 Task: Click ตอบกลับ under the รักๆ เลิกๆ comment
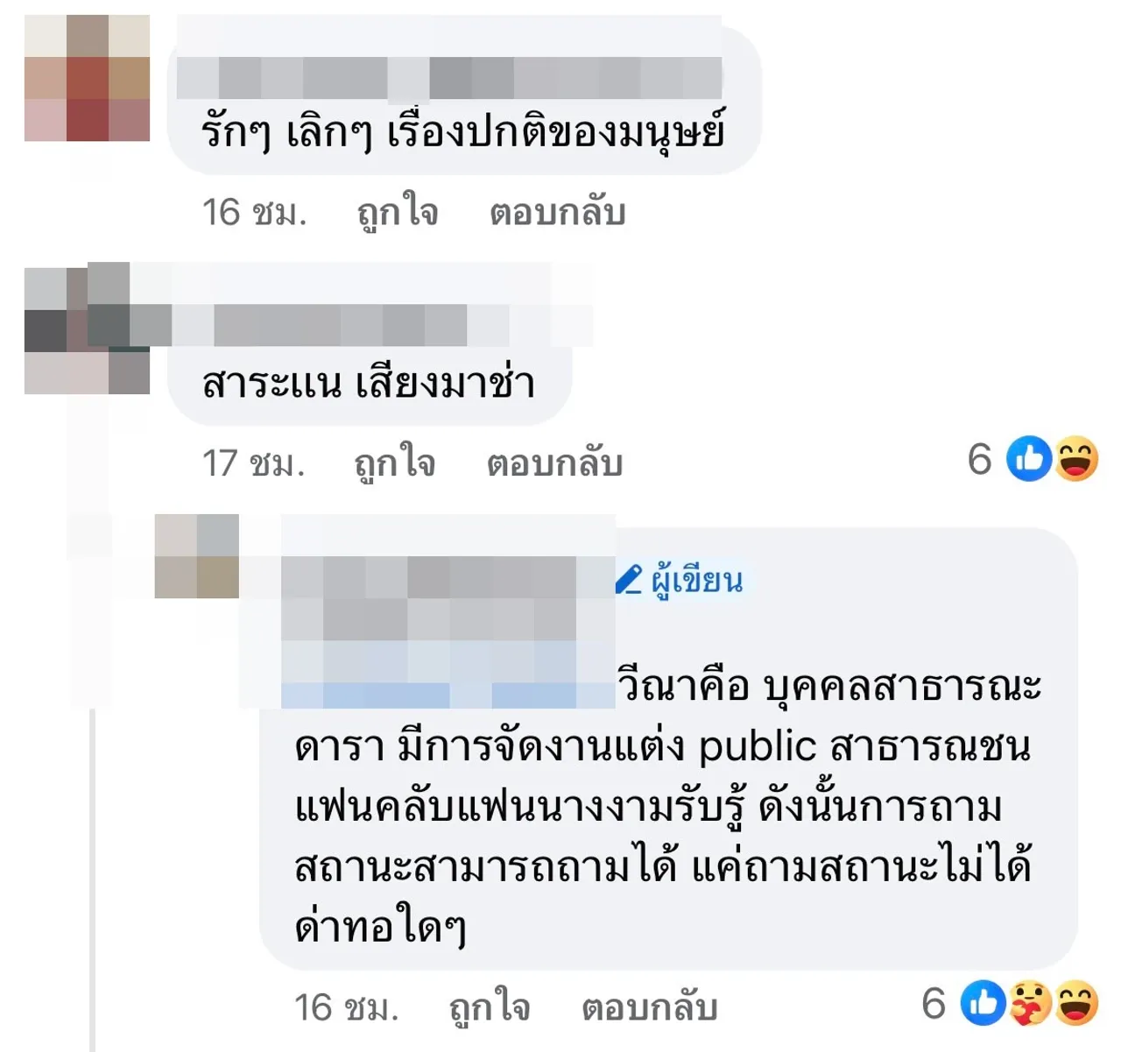[558, 212]
